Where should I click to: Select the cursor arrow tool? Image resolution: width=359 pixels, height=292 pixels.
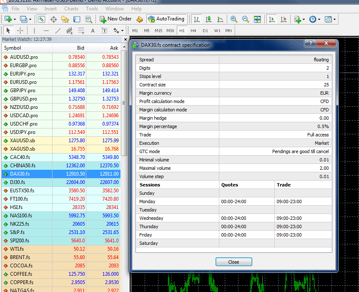pos(8,30)
